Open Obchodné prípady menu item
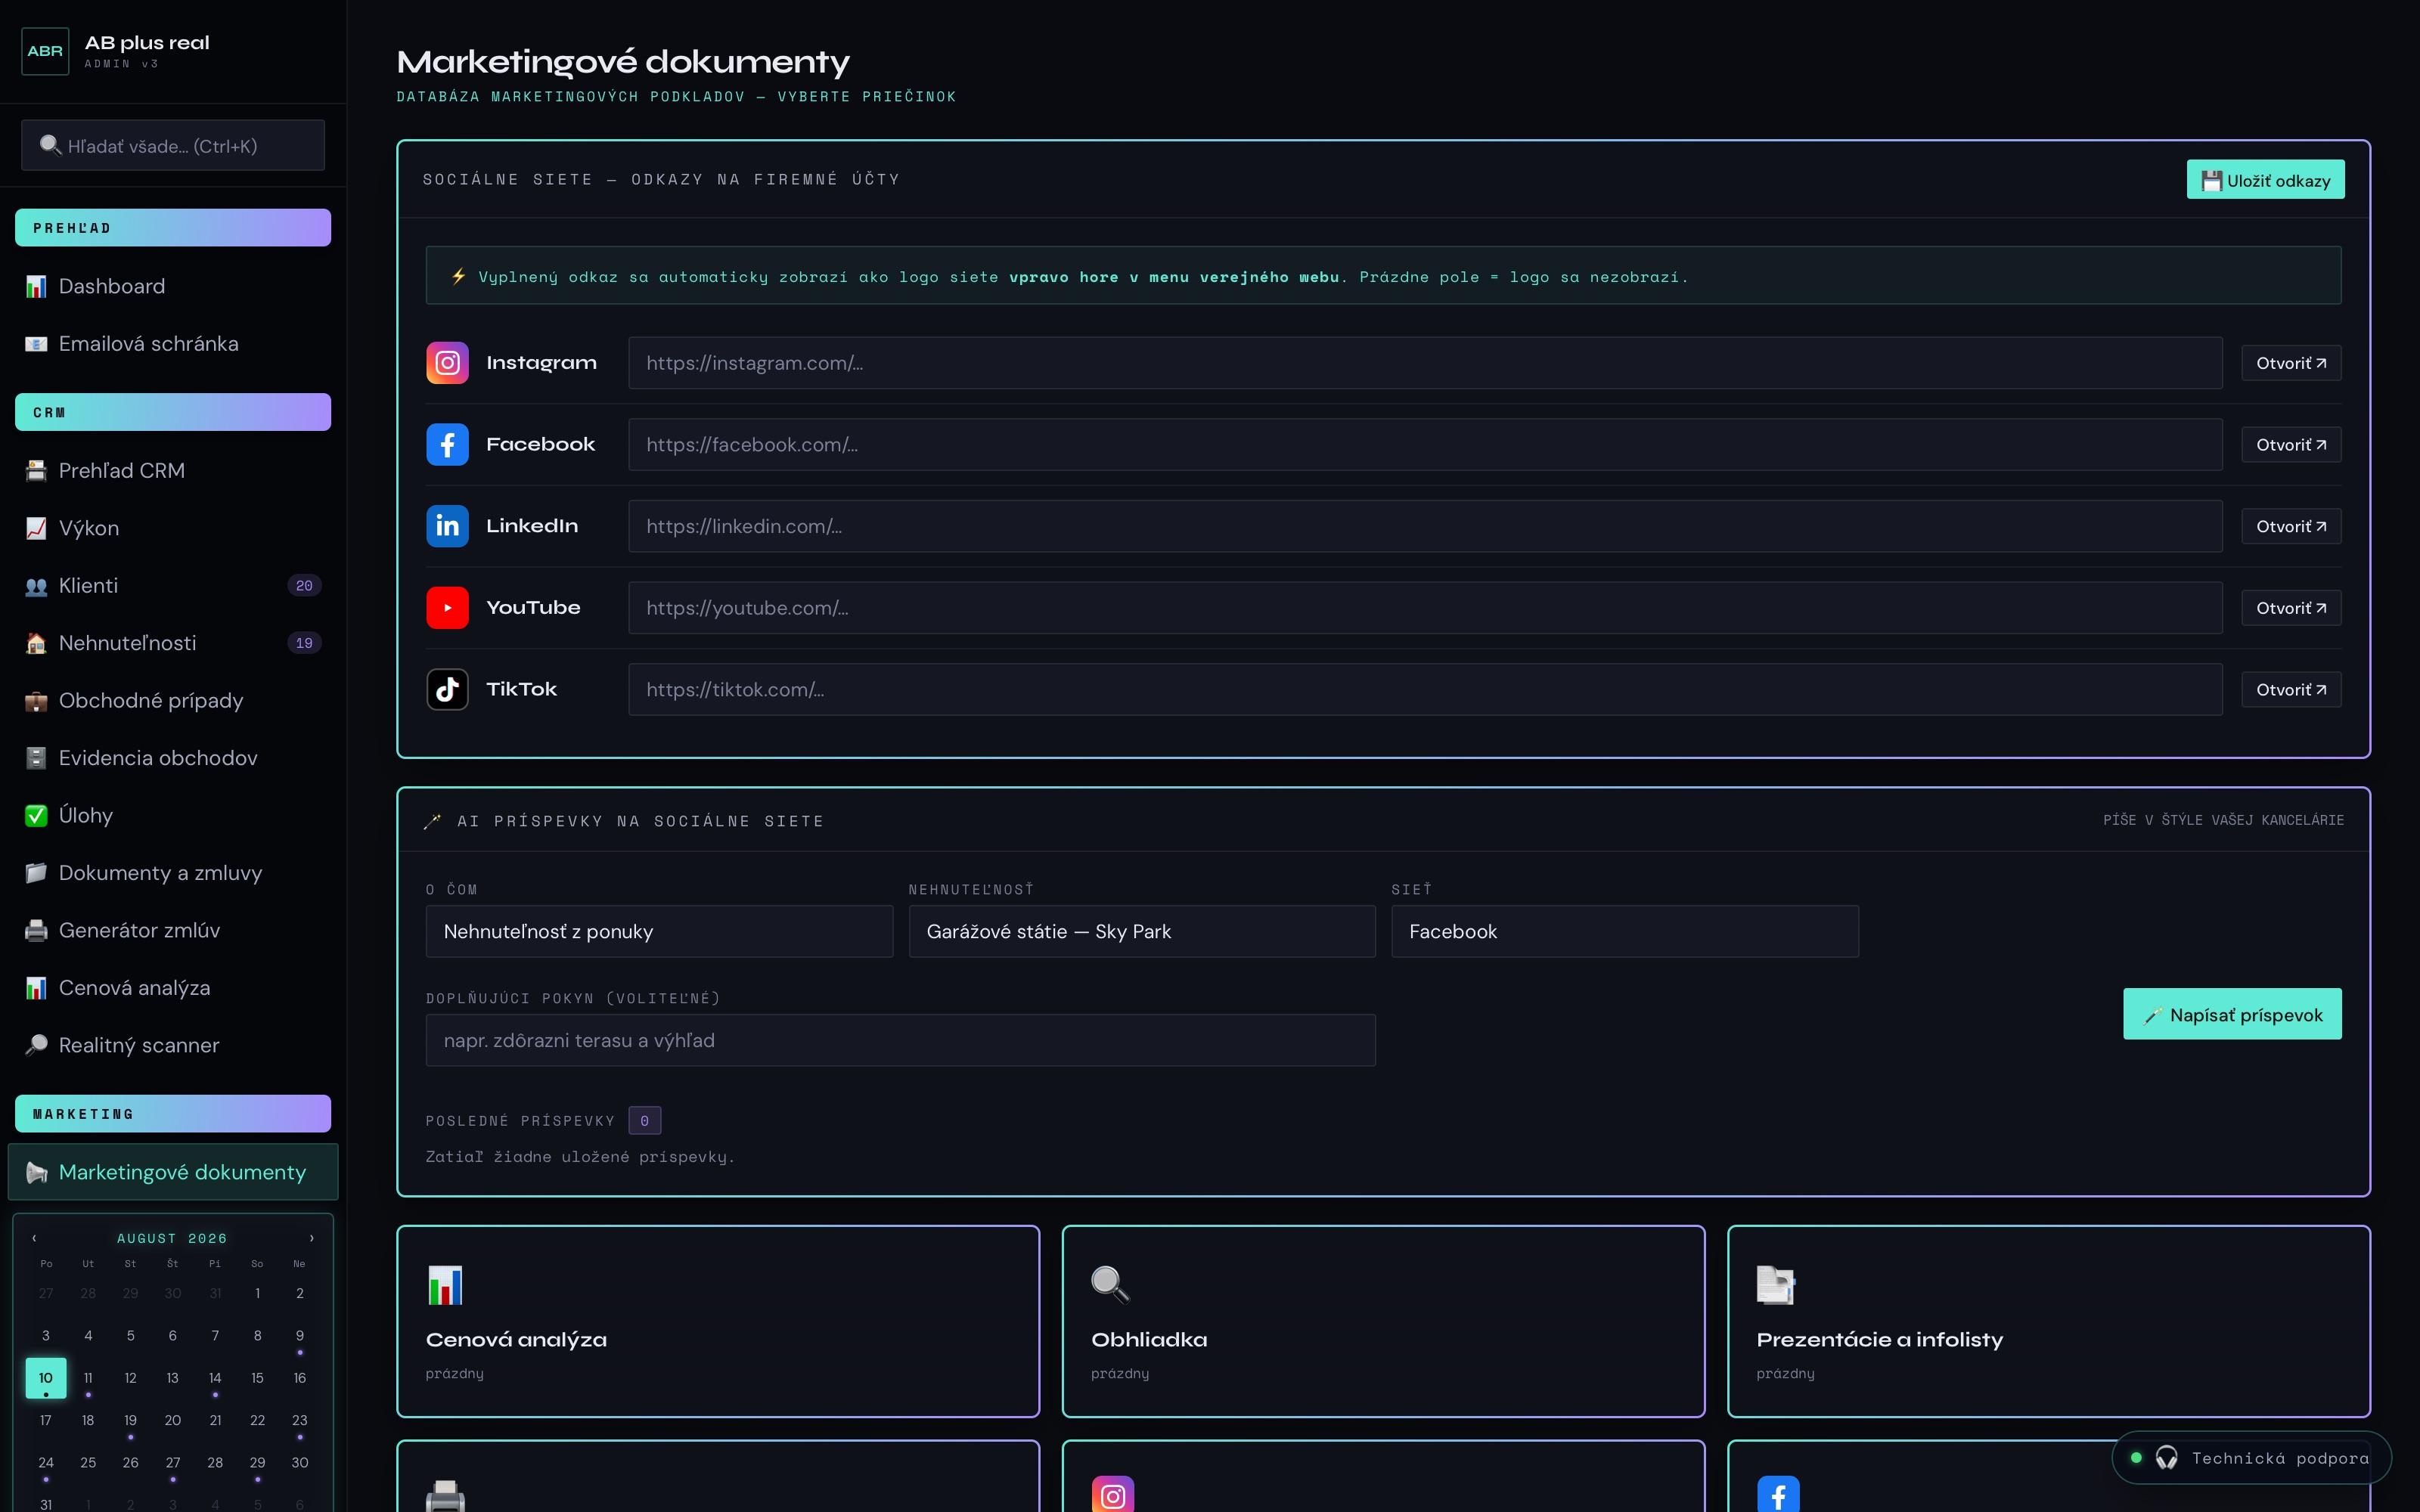Screen dimensions: 2420x1512 (x=173, y=701)
